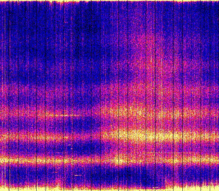Click the bright yellow strip along the bottom edge
The image size is (219, 191).
click(109, 189)
